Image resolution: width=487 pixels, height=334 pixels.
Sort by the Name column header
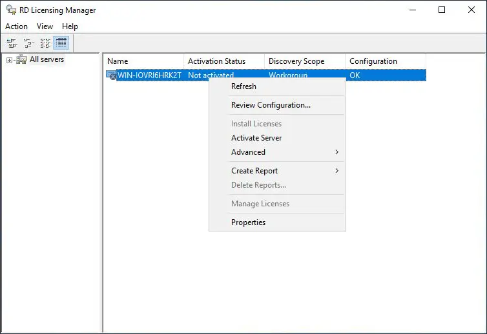click(x=143, y=61)
